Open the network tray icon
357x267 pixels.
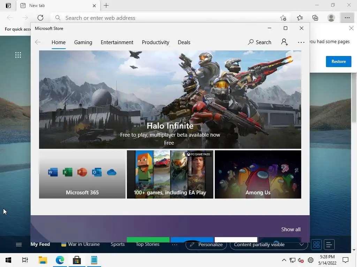click(293, 260)
